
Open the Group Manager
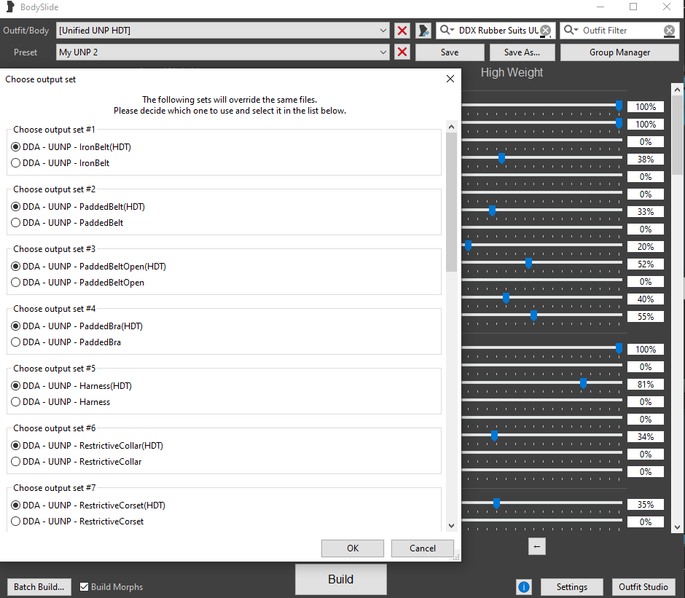tap(619, 52)
